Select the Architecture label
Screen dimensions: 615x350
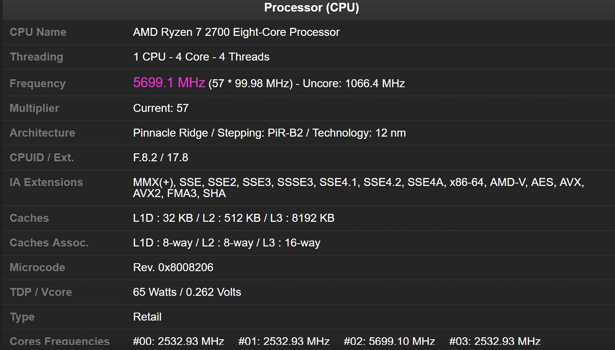[42, 133]
